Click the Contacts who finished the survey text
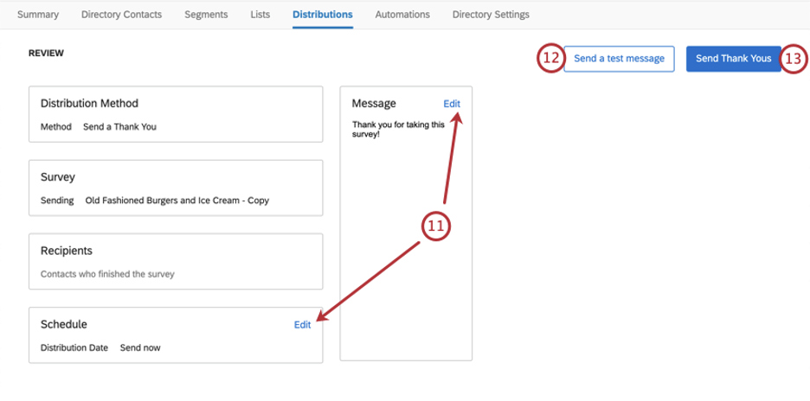The width and height of the screenshot is (810, 401). coord(107,274)
